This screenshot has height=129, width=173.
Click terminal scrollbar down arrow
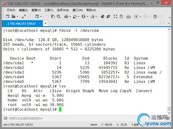click(x=169, y=113)
